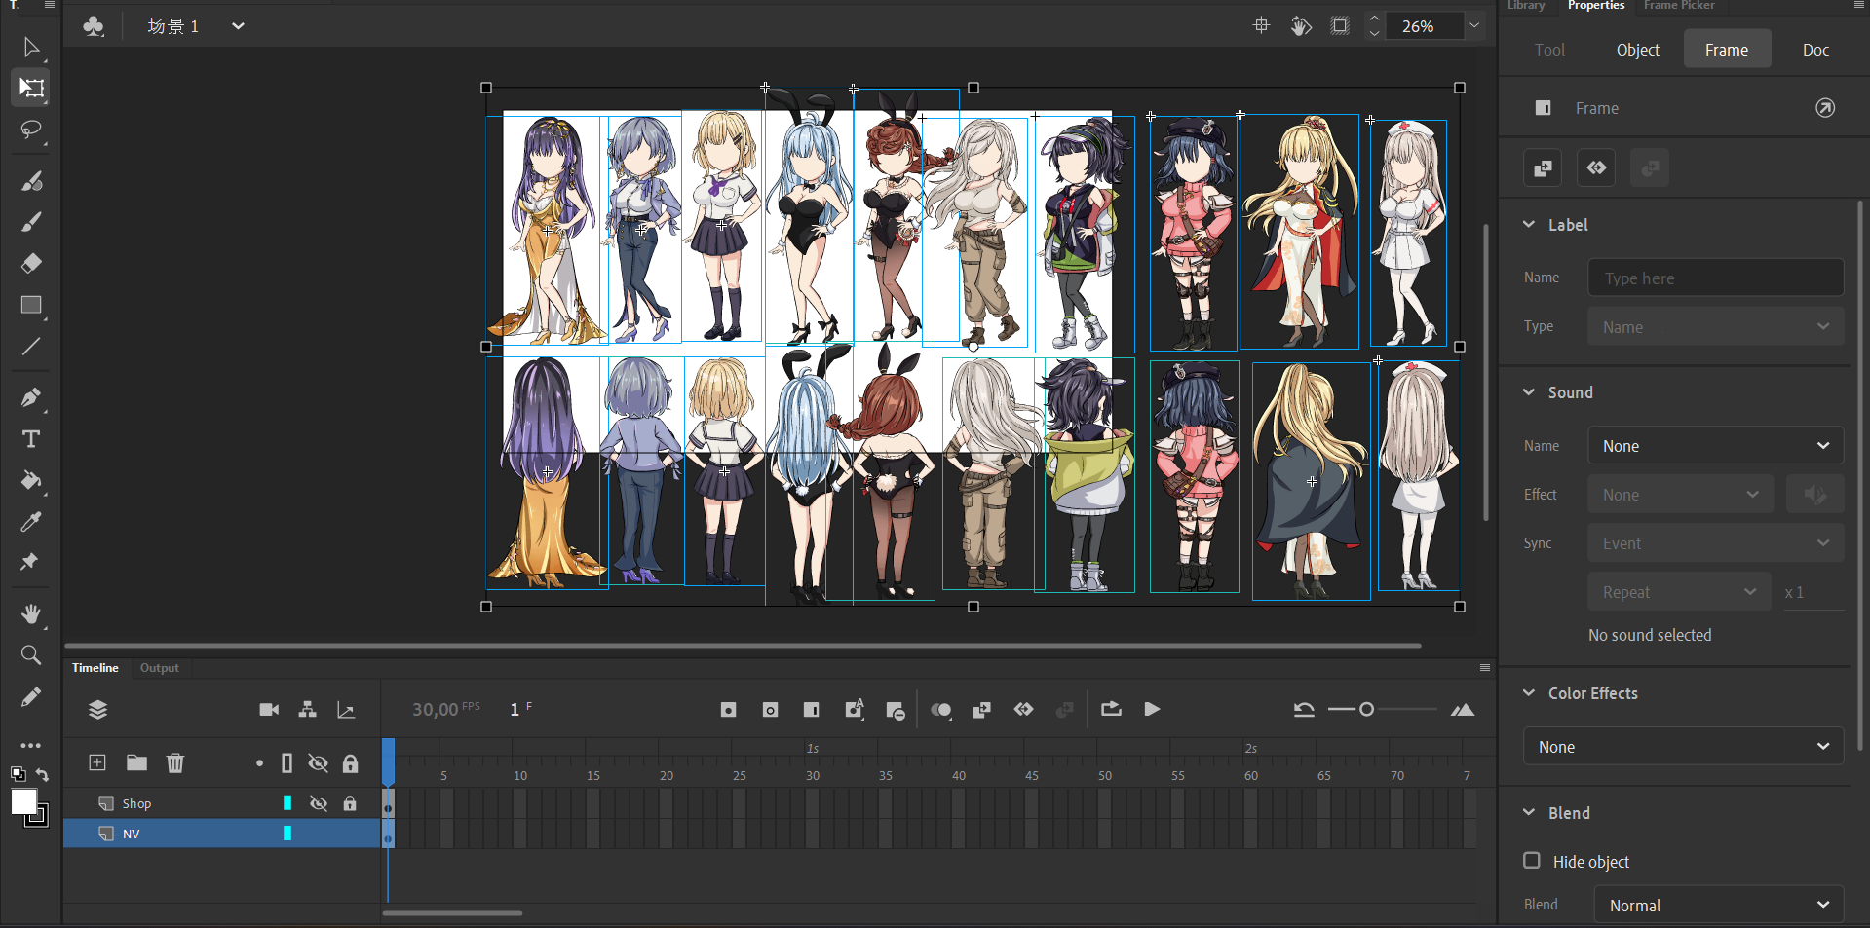
Task: Collapse the Label section
Action: pyautogui.click(x=1529, y=225)
